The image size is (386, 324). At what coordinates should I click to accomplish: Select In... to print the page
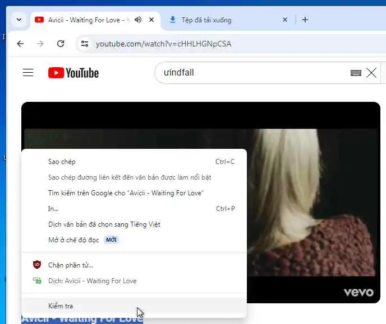click(x=134, y=209)
